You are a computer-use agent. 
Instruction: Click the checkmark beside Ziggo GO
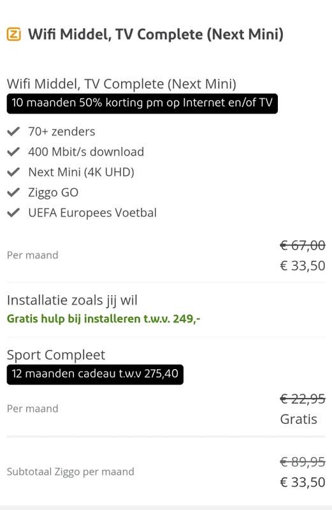[13, 193]
